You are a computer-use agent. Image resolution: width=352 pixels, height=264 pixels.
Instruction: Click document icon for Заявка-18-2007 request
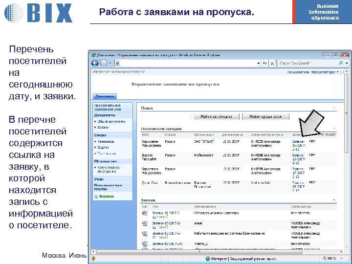tap(145, 213)
